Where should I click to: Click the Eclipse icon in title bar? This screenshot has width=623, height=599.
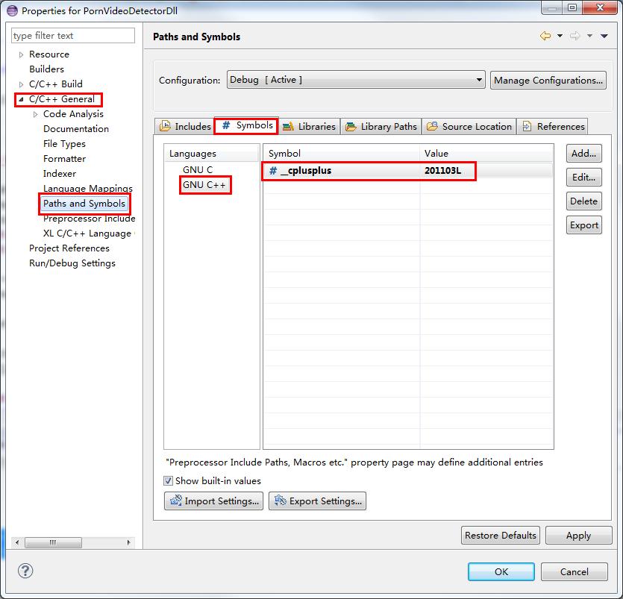(13, 10)
